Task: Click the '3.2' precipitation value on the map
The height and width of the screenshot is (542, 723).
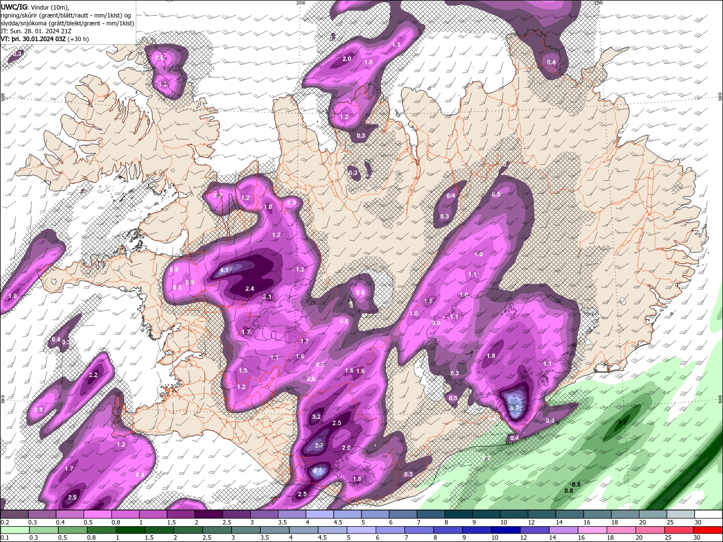Action: tap(316, 417)
